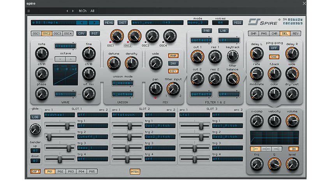The image size is (331, 196).
Task: Toggle the ANA analog button
Action: 173,56
